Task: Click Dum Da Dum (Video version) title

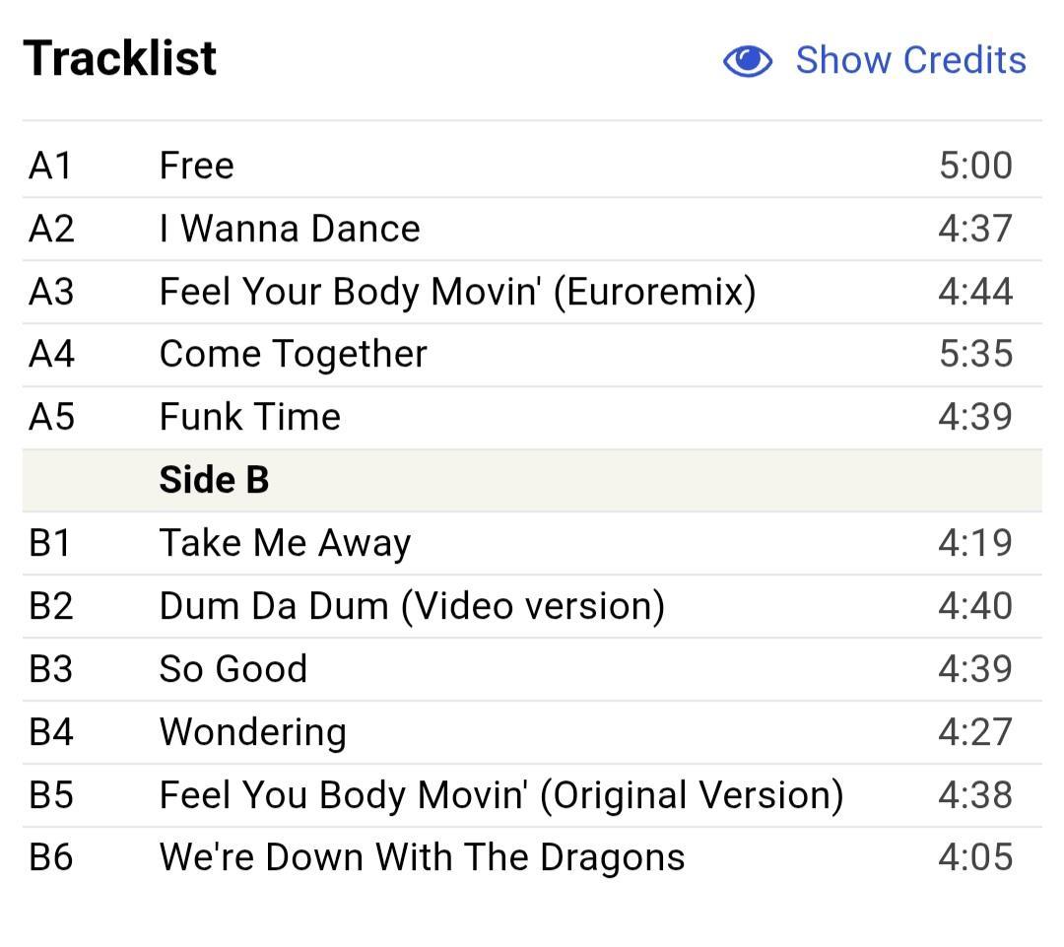Action: pos(412,606)
